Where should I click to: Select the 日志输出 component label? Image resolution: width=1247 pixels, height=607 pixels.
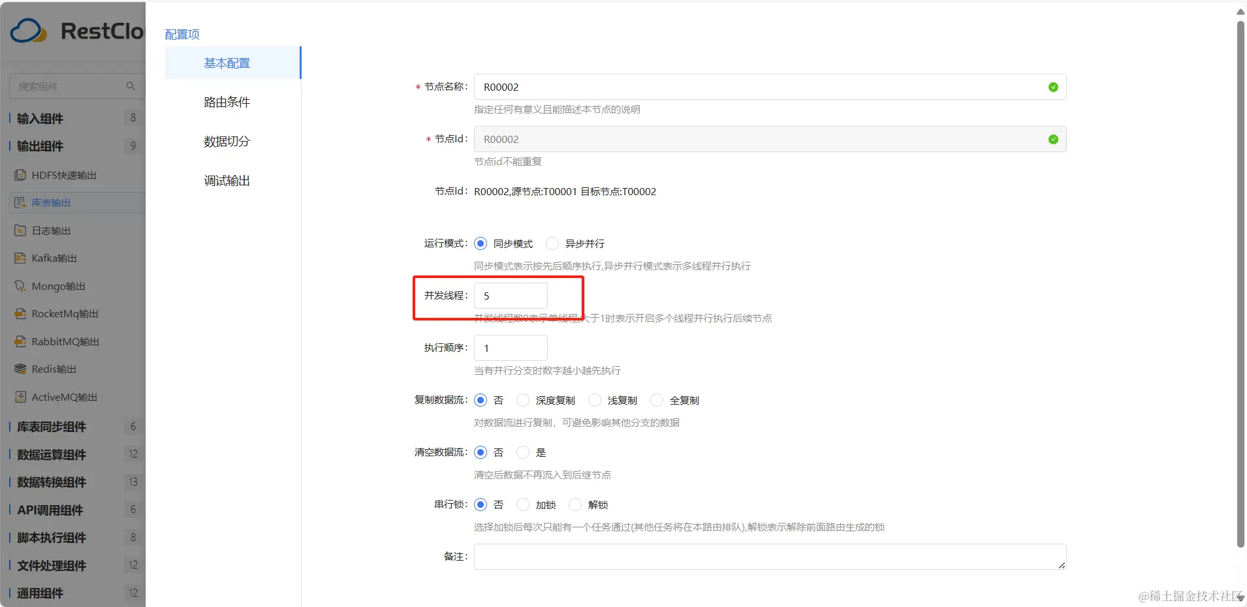click(x=51, y=230)
